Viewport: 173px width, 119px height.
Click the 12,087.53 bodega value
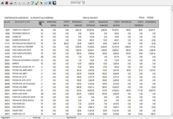[x=152, y=90]
